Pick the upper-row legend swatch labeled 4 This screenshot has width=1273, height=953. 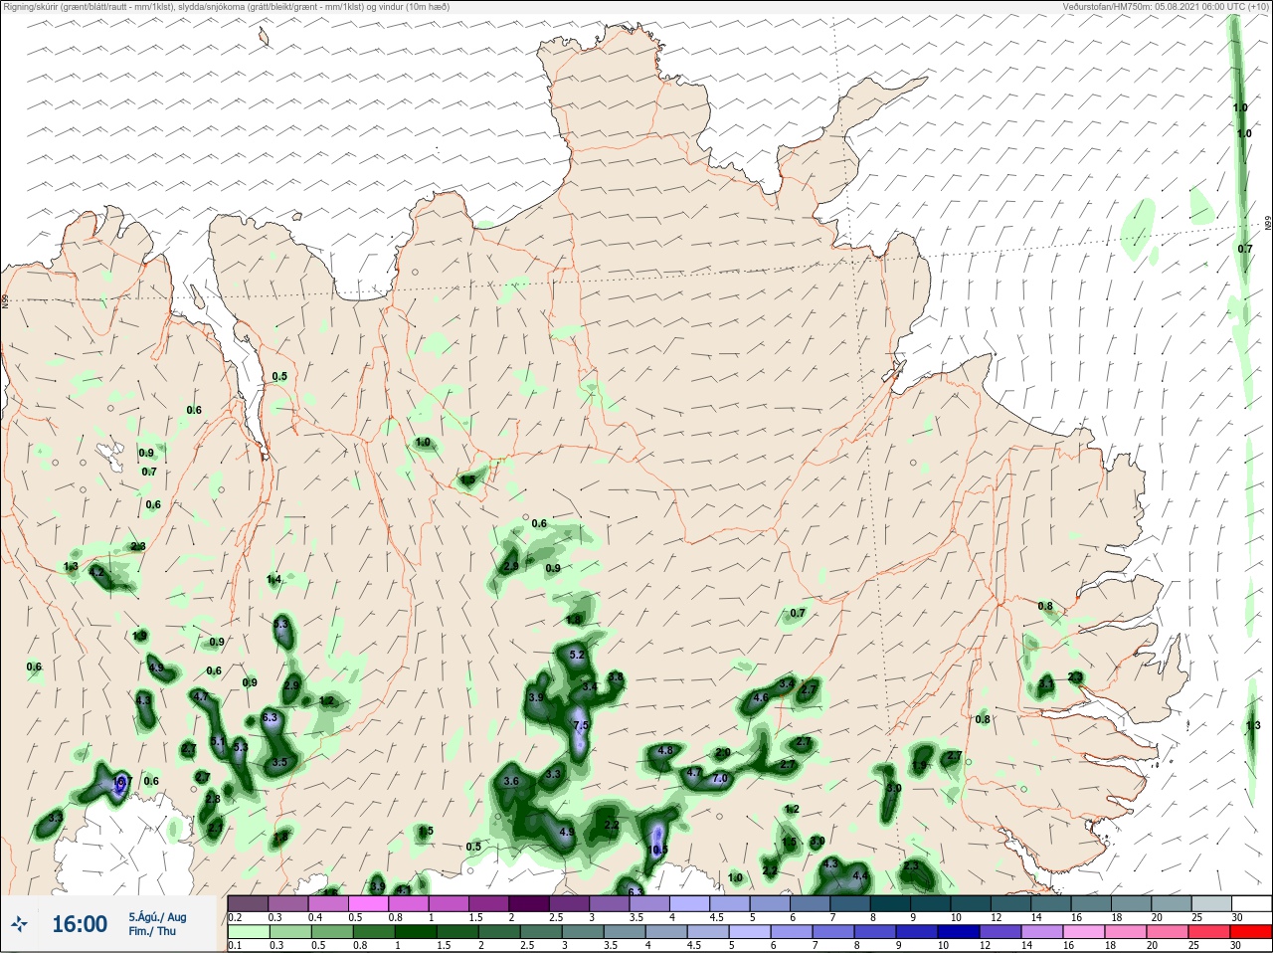coord(692,903)
